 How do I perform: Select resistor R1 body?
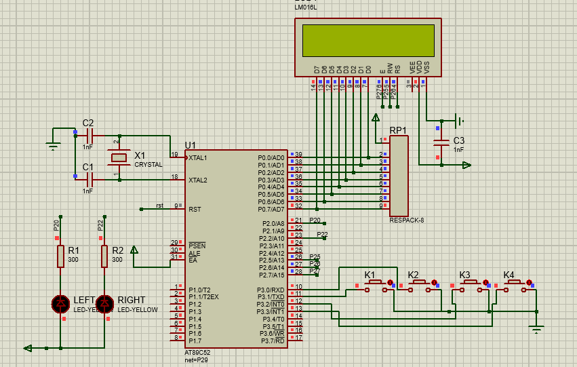tap(61, 256)
